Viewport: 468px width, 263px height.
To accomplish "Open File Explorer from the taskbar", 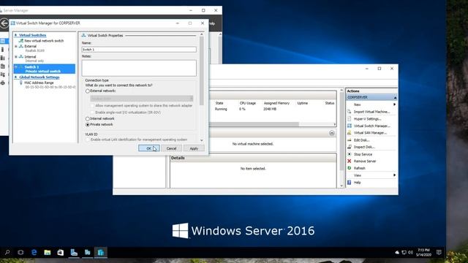I will point(48,253).
